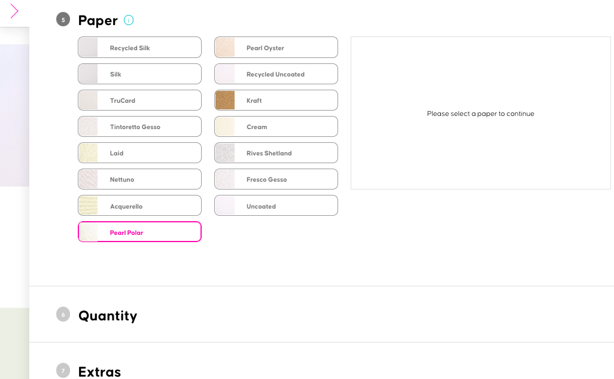614x379 pixels.
Task: Click the Paper info icon
Action: 129,20
